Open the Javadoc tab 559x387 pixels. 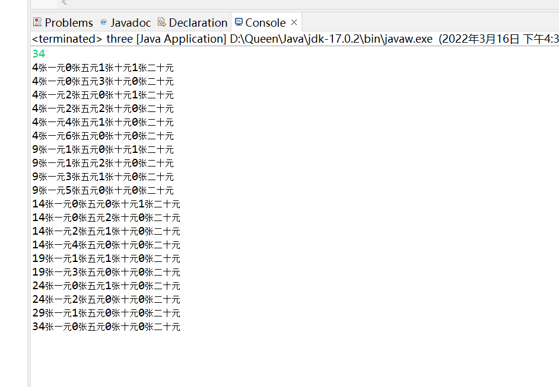pyautogui.click(x=131, y=22)
